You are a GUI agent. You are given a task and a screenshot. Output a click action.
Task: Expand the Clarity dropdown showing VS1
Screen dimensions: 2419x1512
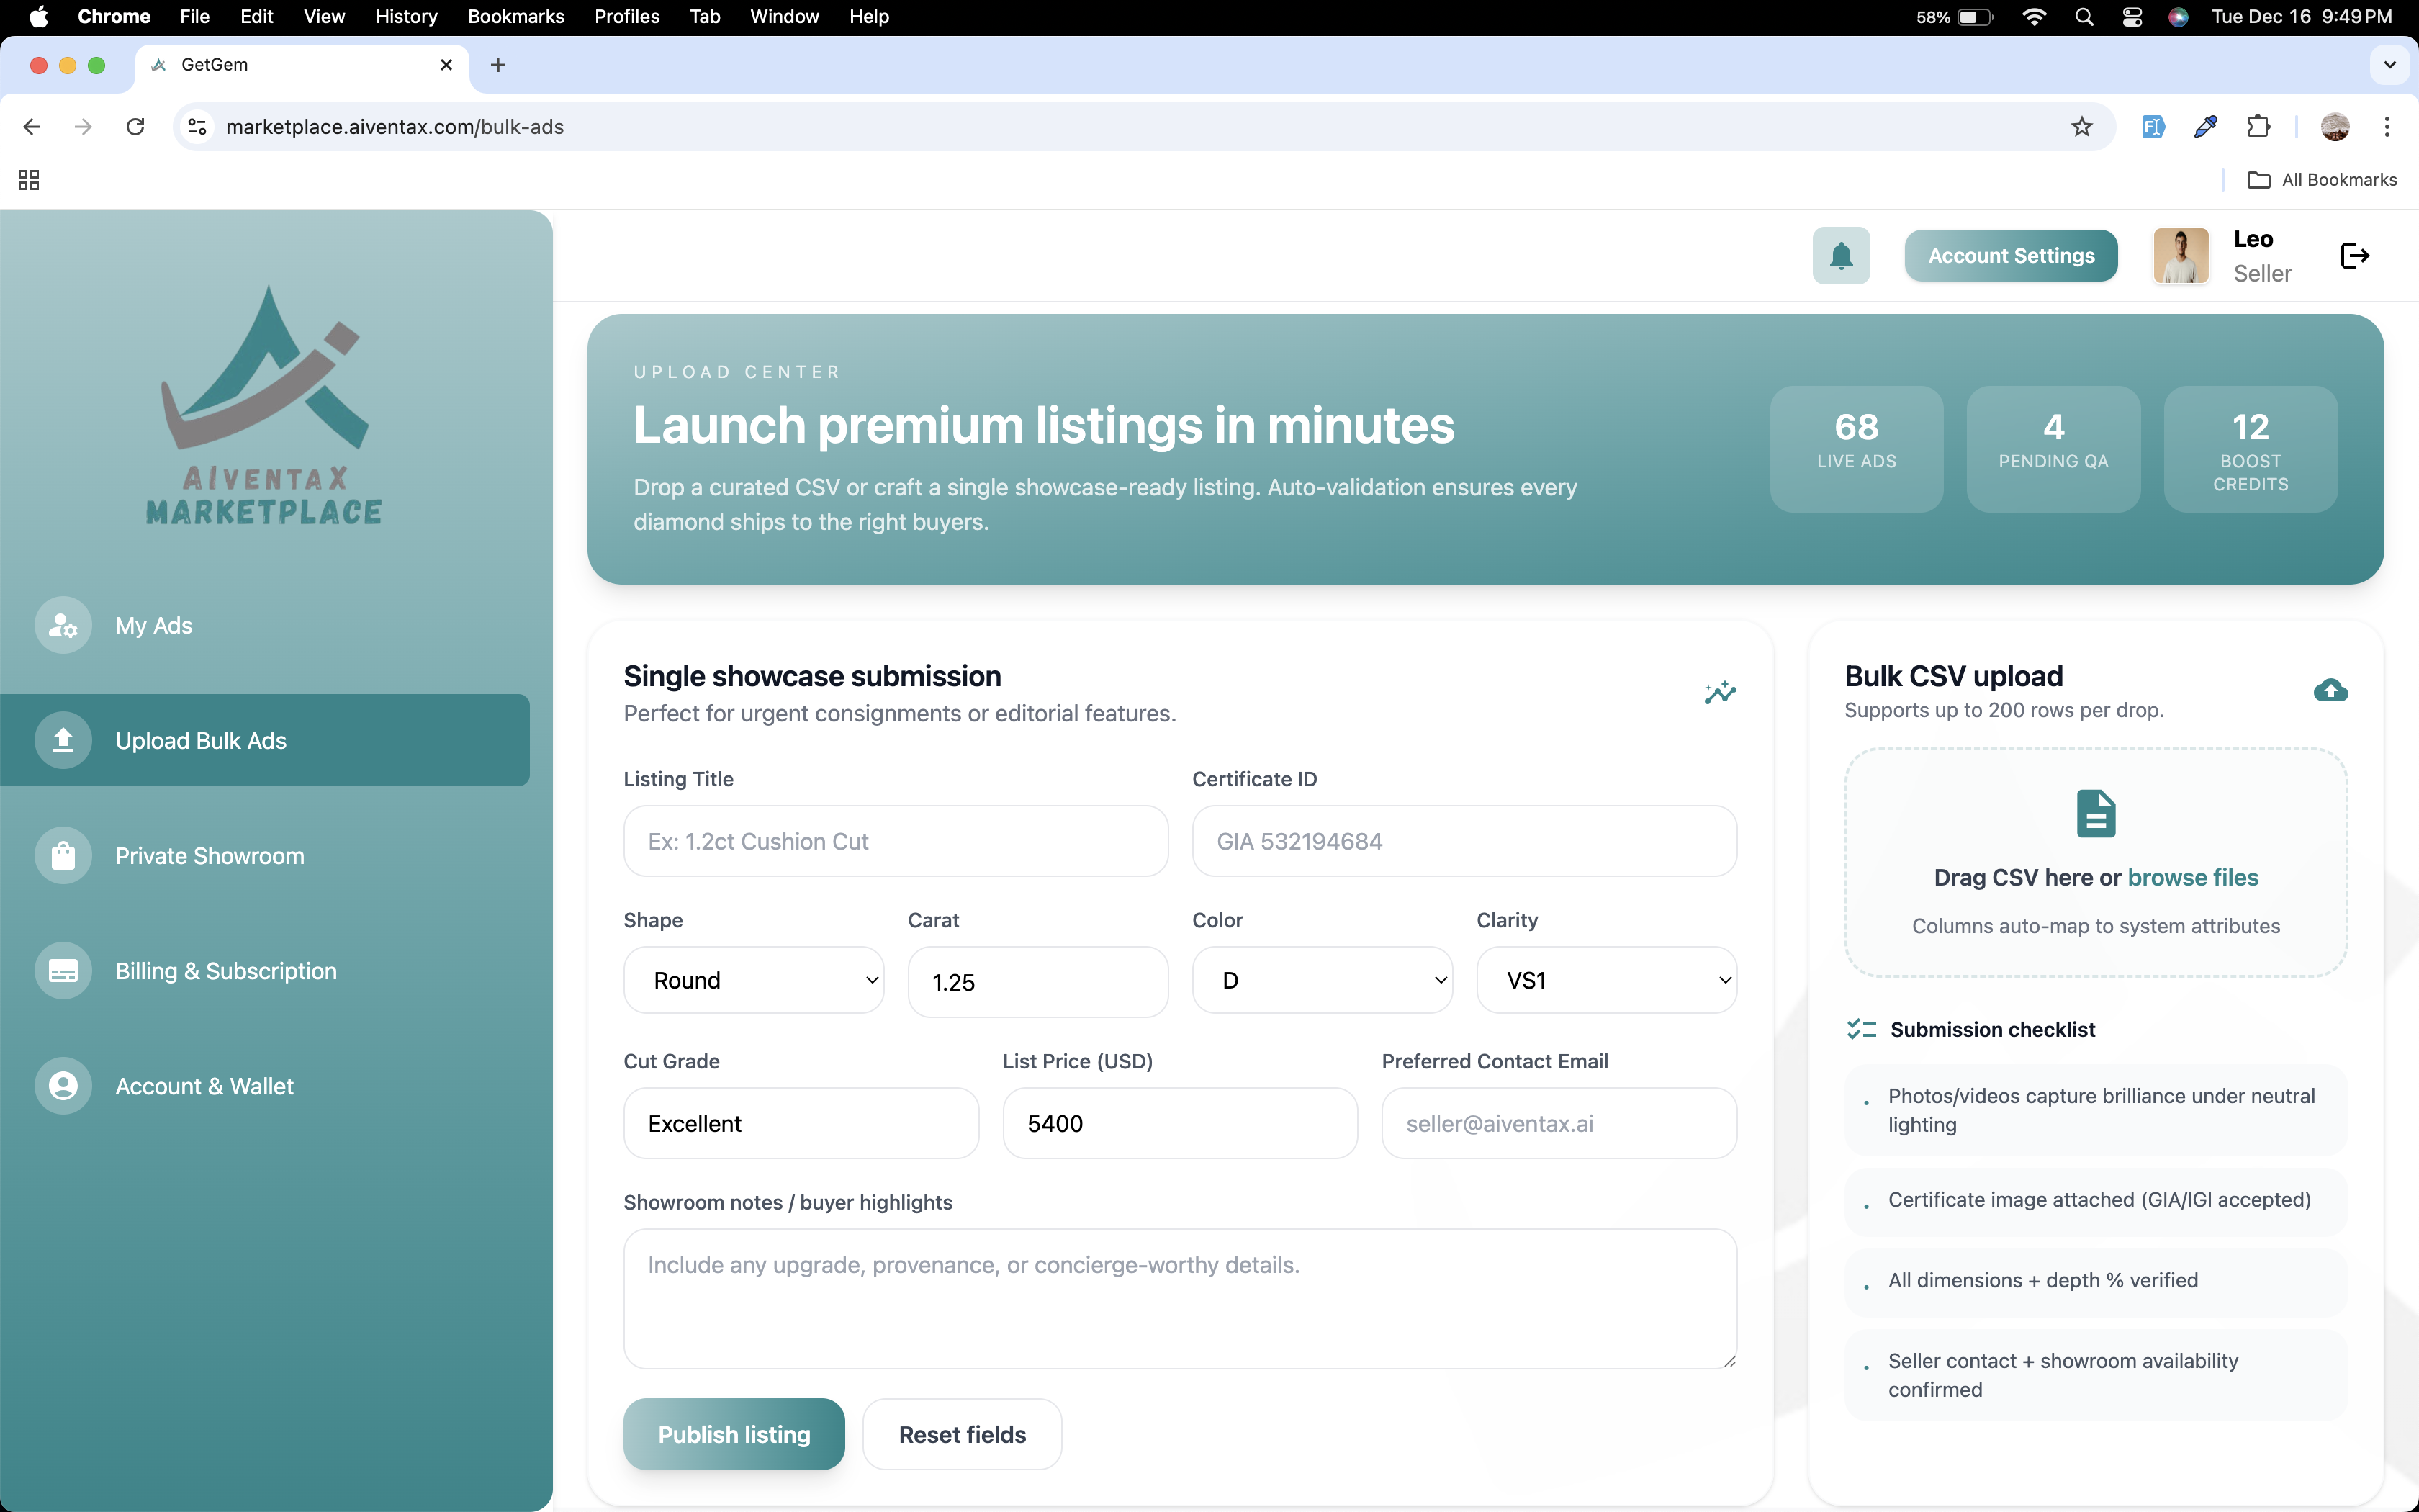[1605, 980]
